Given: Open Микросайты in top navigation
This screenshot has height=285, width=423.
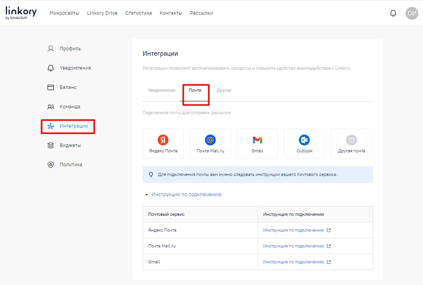Looking at the screenshot, I should [64, 13].
